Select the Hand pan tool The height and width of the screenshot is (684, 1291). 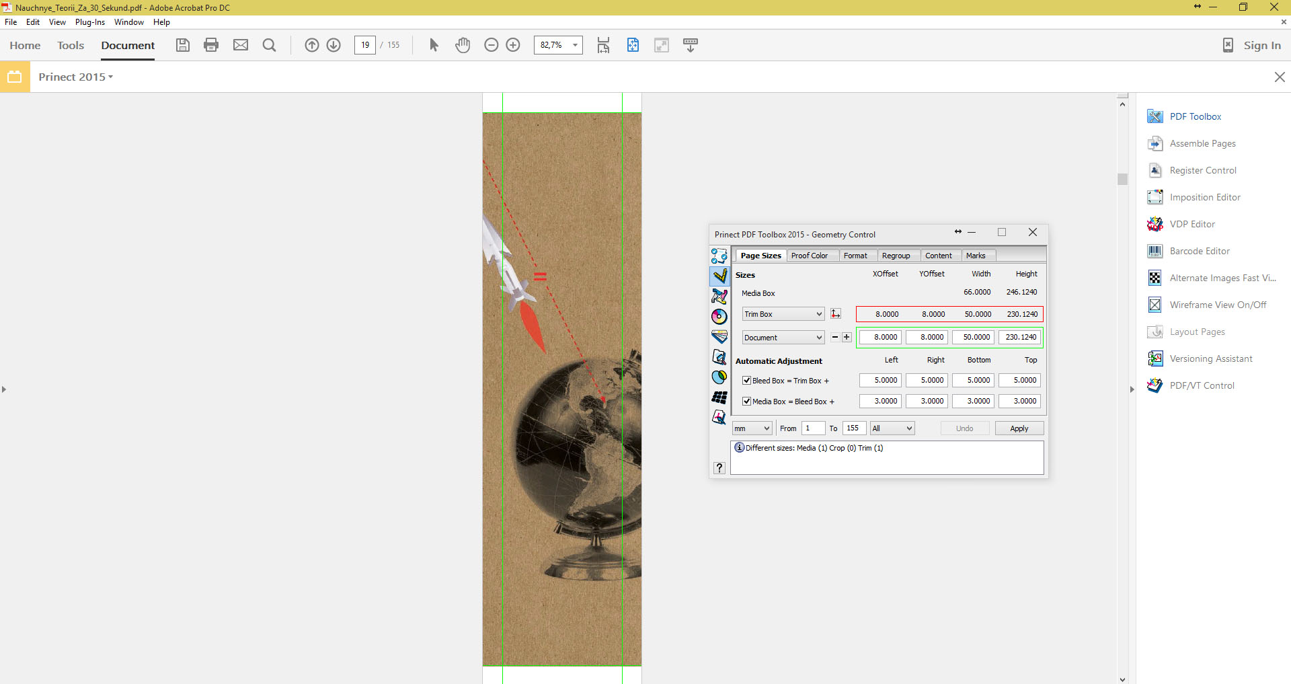point(463,45)
